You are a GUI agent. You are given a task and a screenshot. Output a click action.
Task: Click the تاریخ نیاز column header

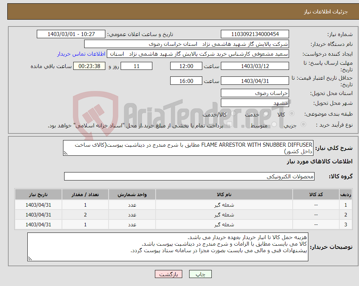[x=38, y=195]
